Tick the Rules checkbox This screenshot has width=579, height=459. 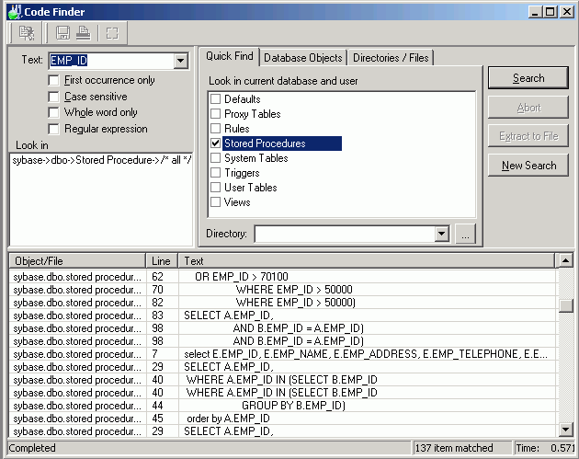click(215, 129)
